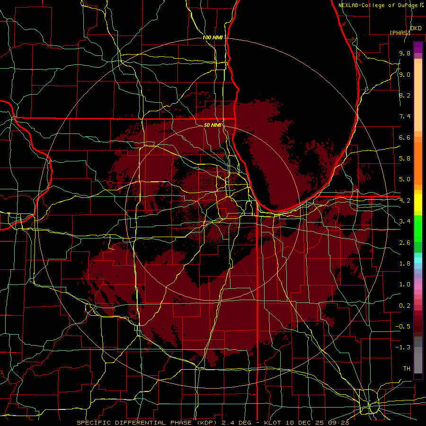Pick the peach swatch in the color bar
Viewport: 426px width, 426px height.
pyautogui.click(x=418, y=98)
